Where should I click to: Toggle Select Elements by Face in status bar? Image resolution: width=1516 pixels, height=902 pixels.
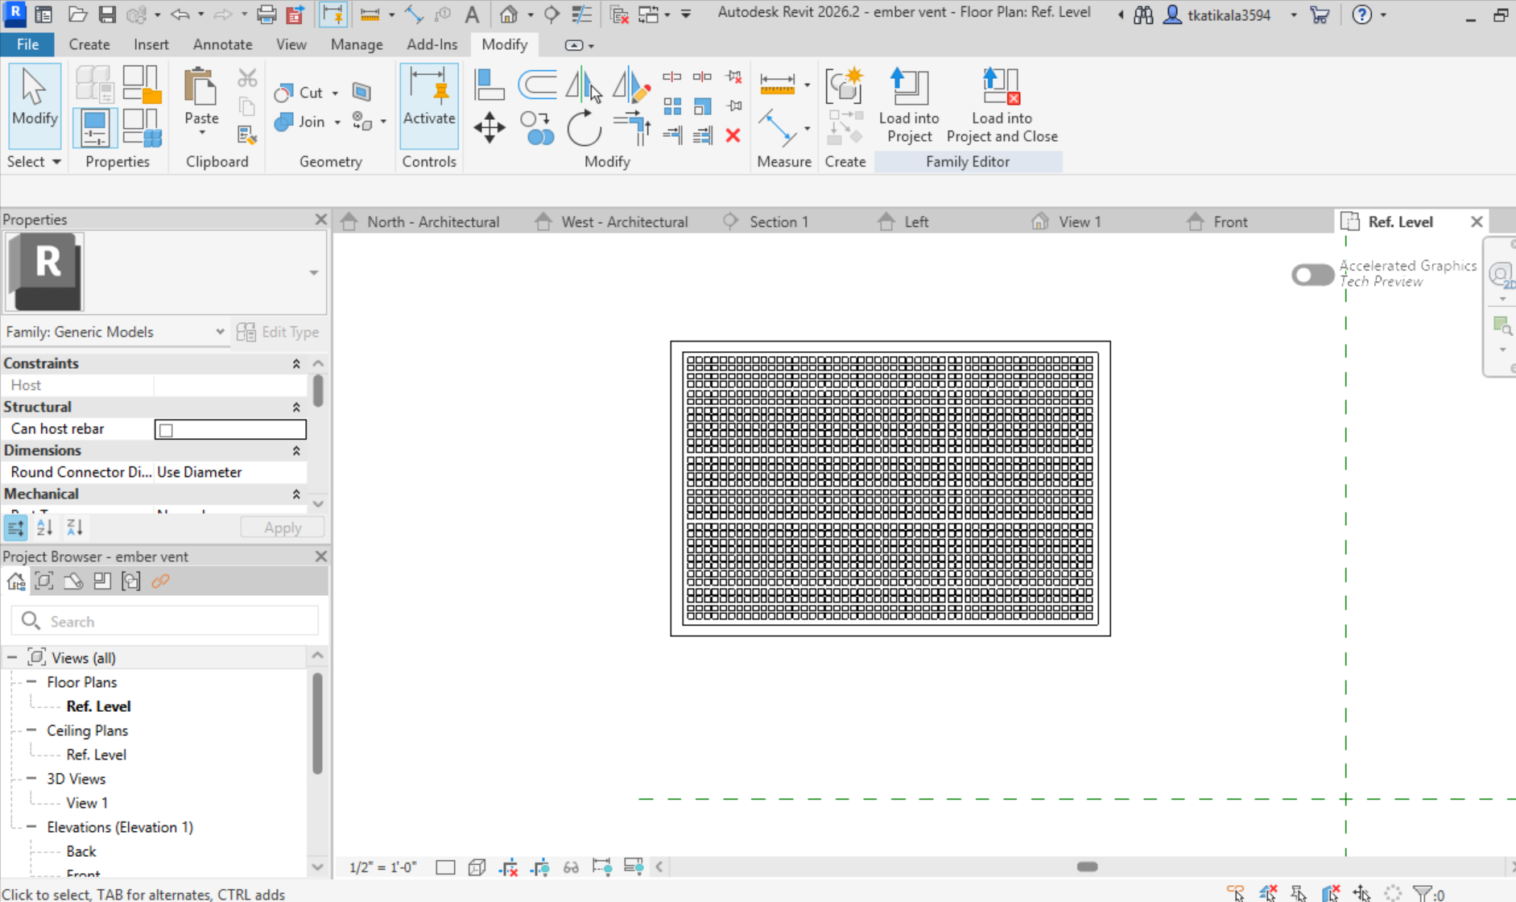[1330, 893]
